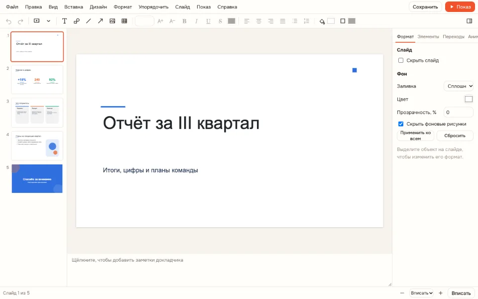This screenshot has height=299, width=478.
Task: Check the Скрыть слайд checkbox
Action: (x=401, y=60)
